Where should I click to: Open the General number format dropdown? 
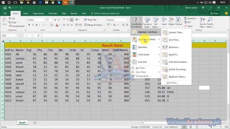127,20
